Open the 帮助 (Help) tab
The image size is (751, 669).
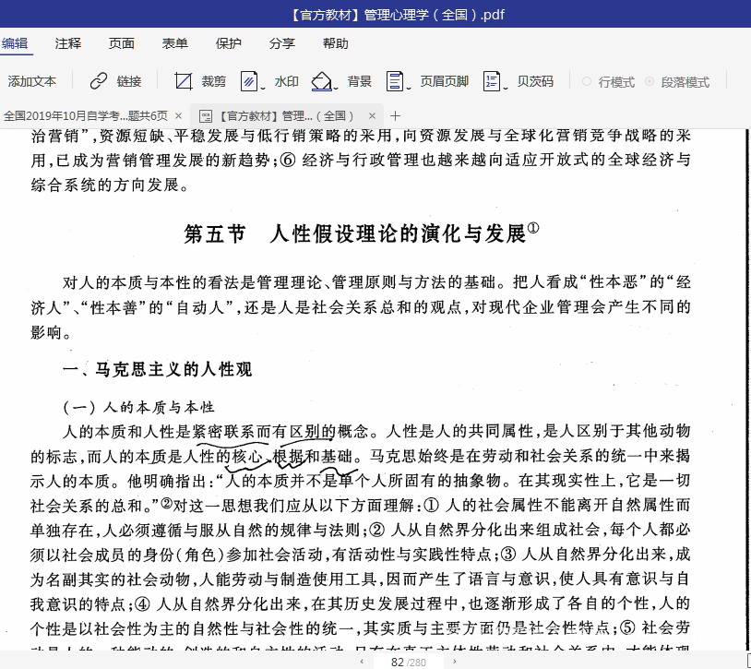click(335, 43)
